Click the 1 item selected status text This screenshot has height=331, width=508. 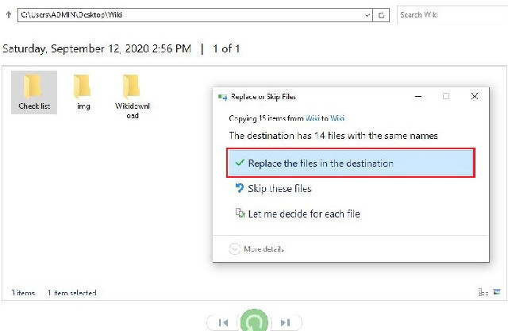pos(72,293)
